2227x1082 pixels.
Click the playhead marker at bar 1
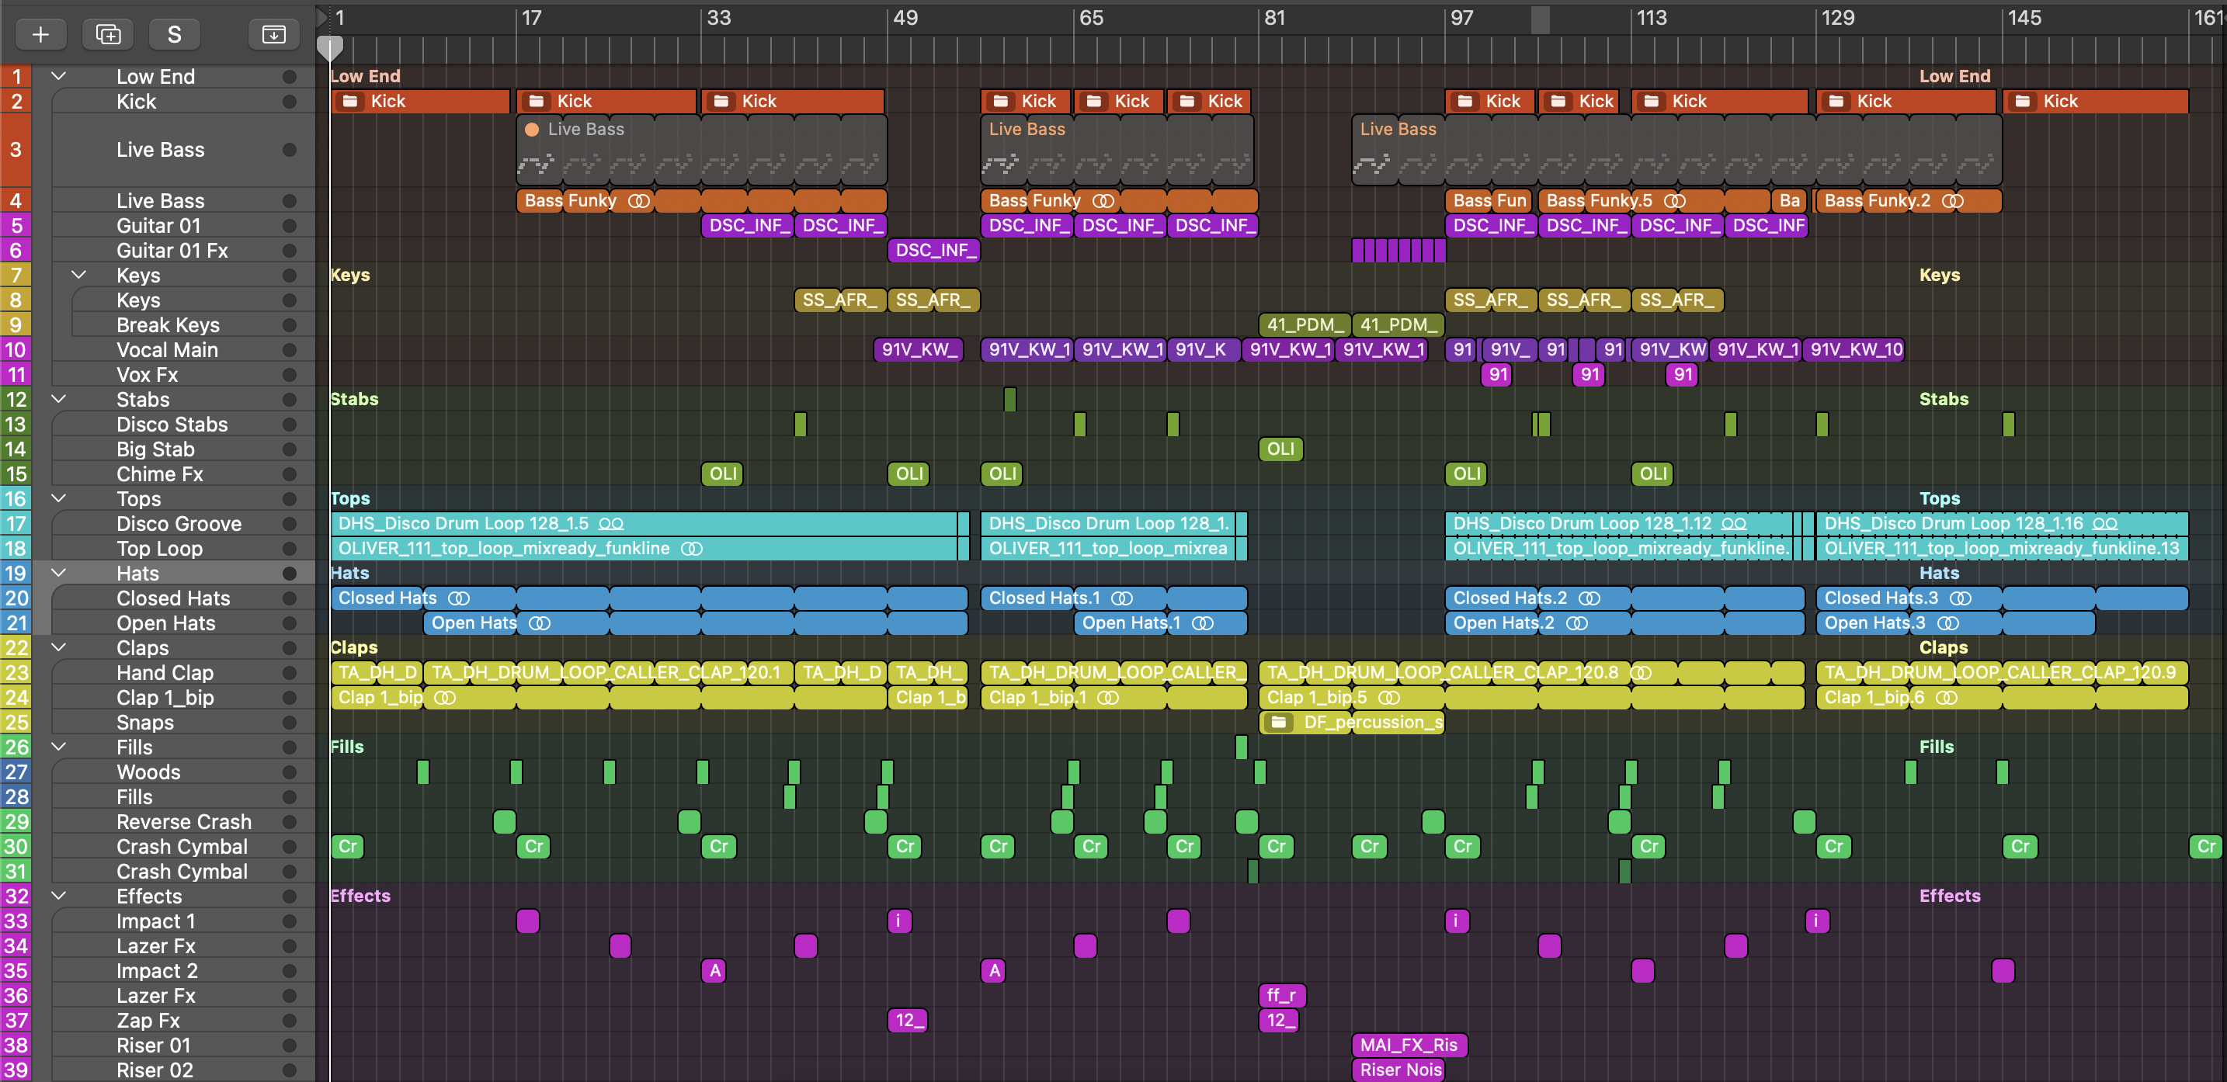click(x=329, y=47)
